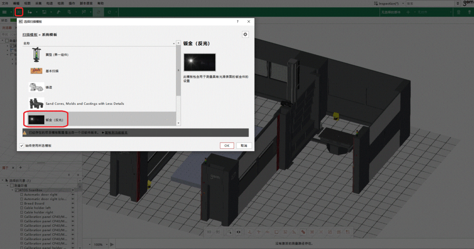
Task: Open the 编辑 menu
Action: coord(16,3)
